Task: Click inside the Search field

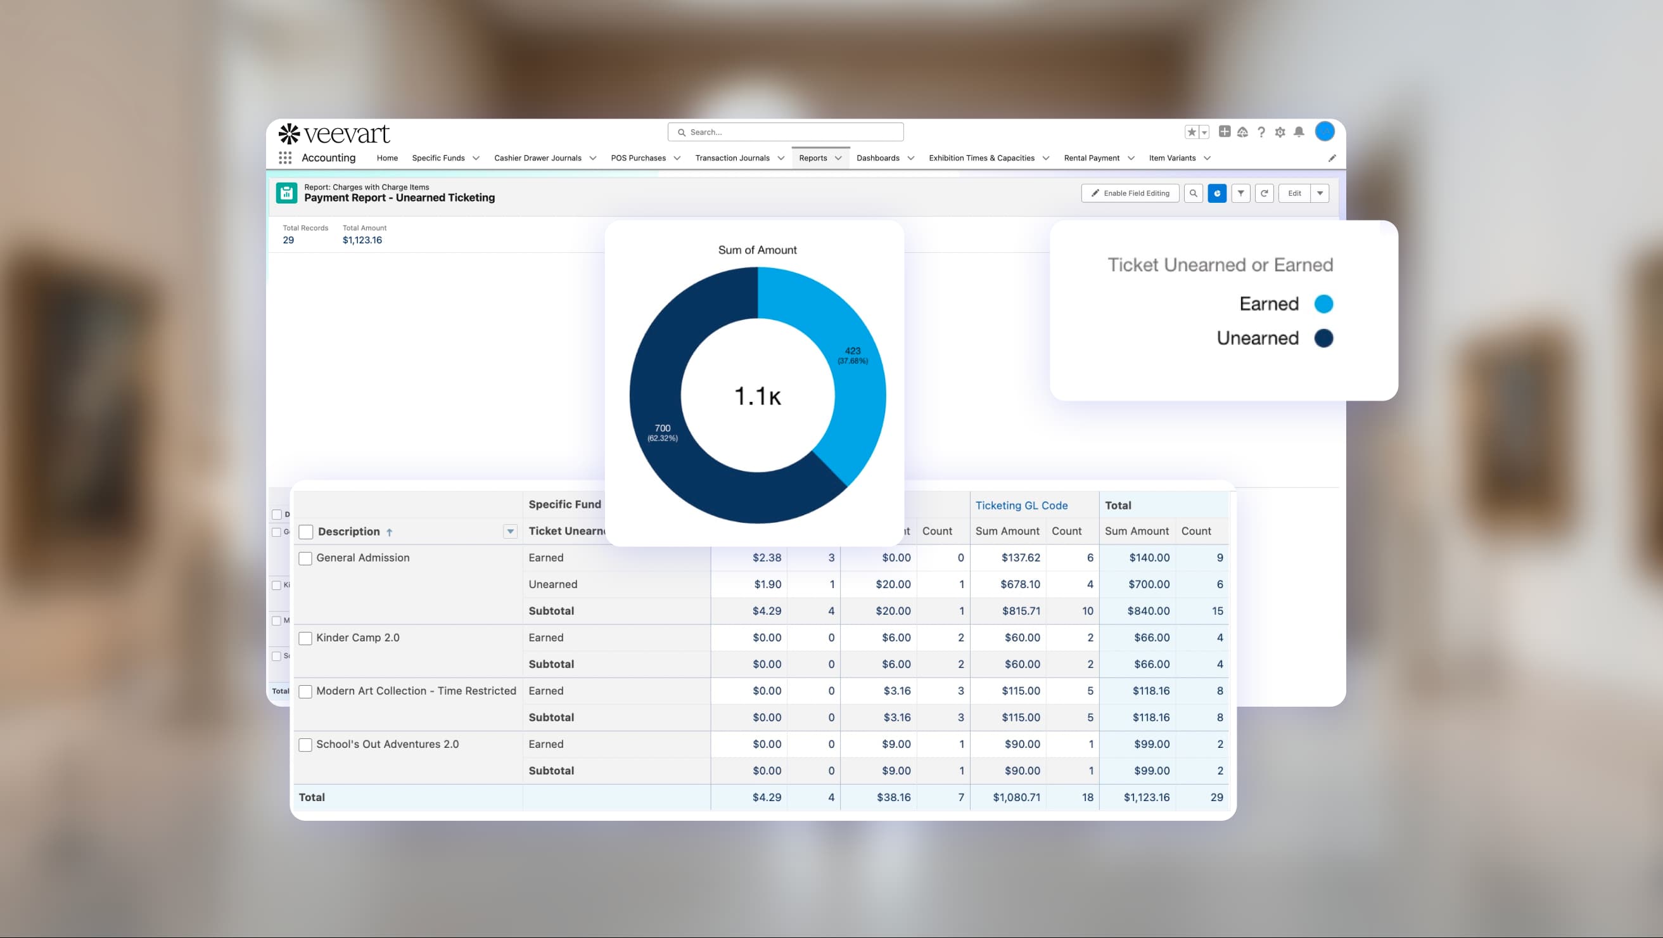Action: (785, 132)
